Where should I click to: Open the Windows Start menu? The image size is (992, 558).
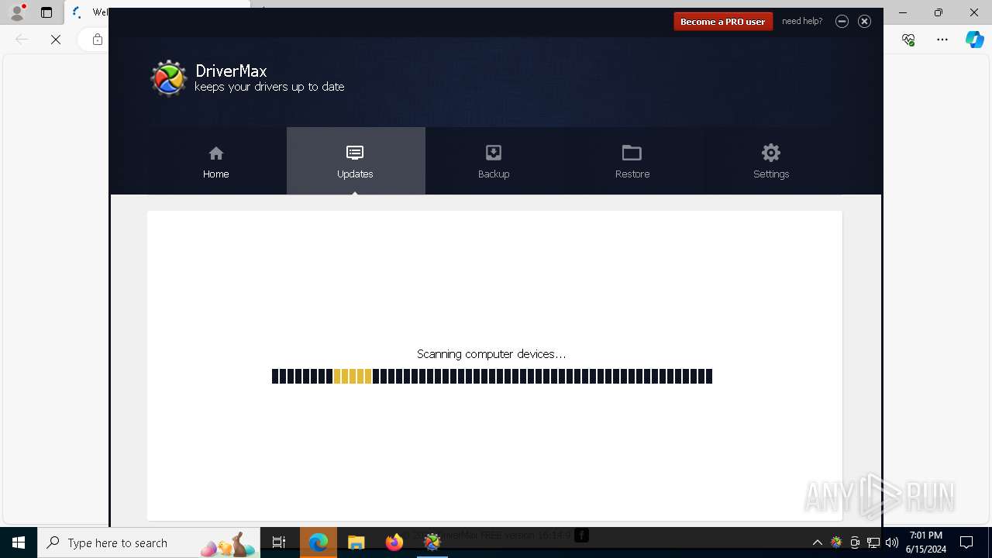[19, 542]
